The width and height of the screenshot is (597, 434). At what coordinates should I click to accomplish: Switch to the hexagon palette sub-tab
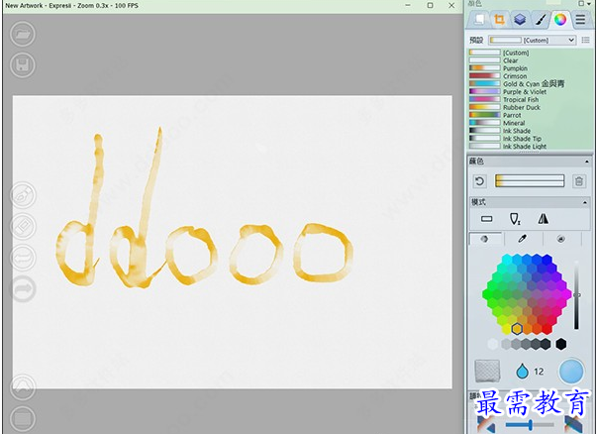(x=485, y=239)
